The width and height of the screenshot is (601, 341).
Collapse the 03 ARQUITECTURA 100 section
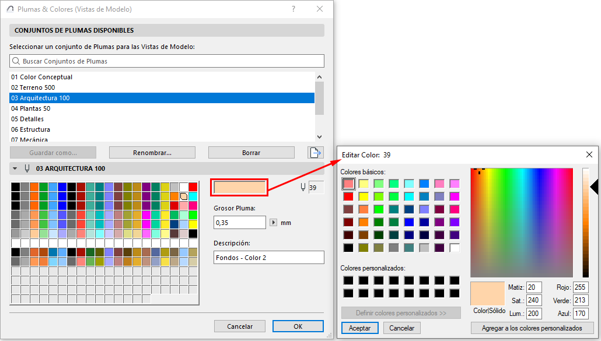pos(14,168)
